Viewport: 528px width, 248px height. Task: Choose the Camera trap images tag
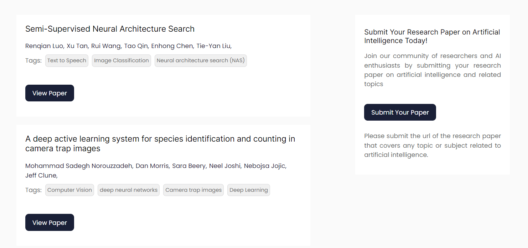[193, 190]
